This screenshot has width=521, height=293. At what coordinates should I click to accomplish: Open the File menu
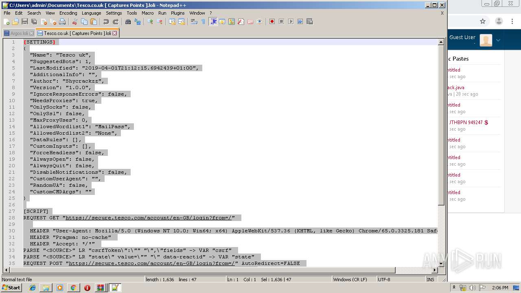(x=7, y=13)
